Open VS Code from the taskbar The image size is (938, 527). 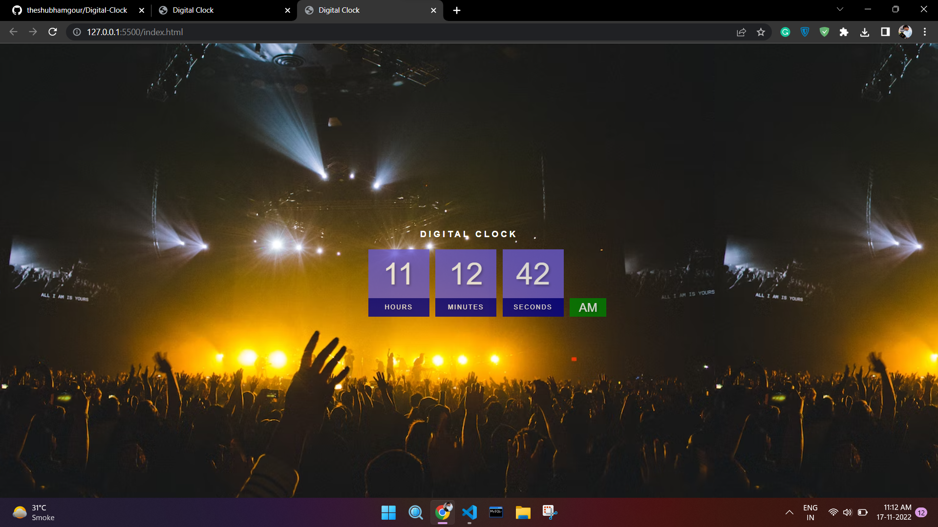pyautogui.click(x=469, y=512)
